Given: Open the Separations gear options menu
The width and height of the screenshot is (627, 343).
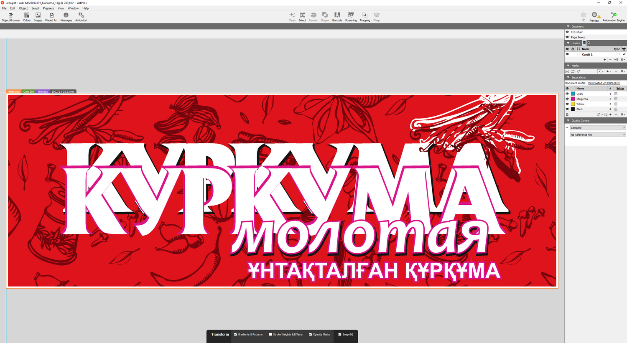Looking at the screenshot, I should 622,114.
